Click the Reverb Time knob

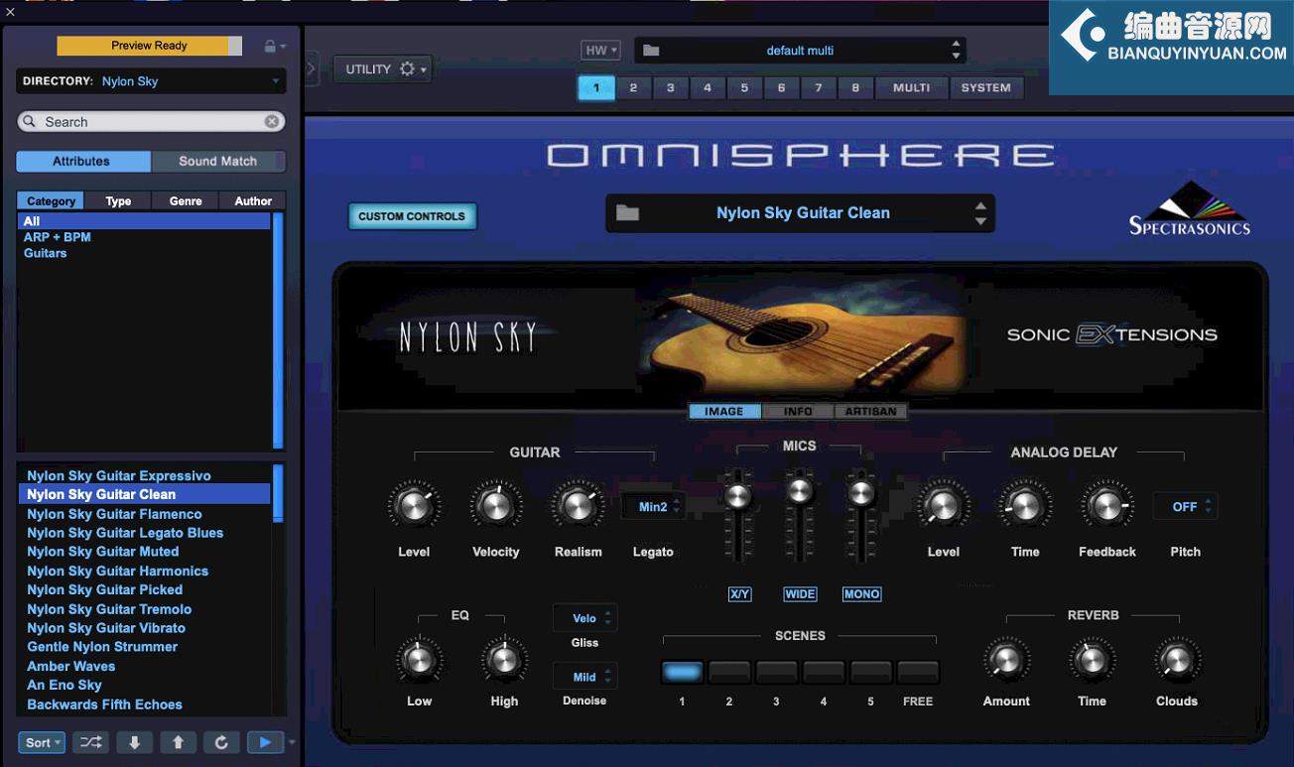[1092, 660]
